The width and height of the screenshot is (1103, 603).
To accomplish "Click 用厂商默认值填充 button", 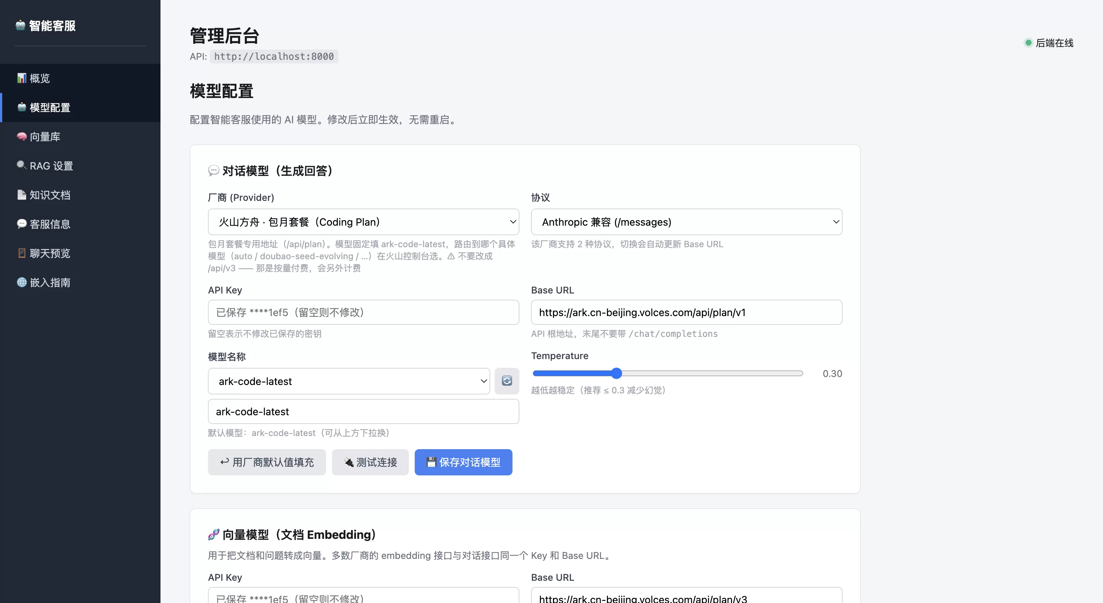I will pos(267,462).
